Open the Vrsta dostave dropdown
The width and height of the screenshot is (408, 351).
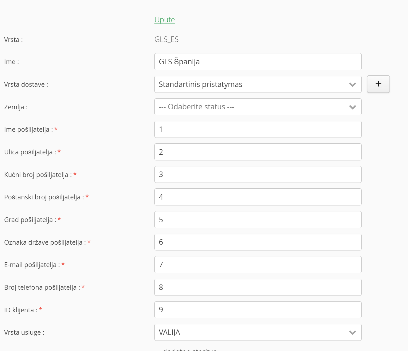258,84
